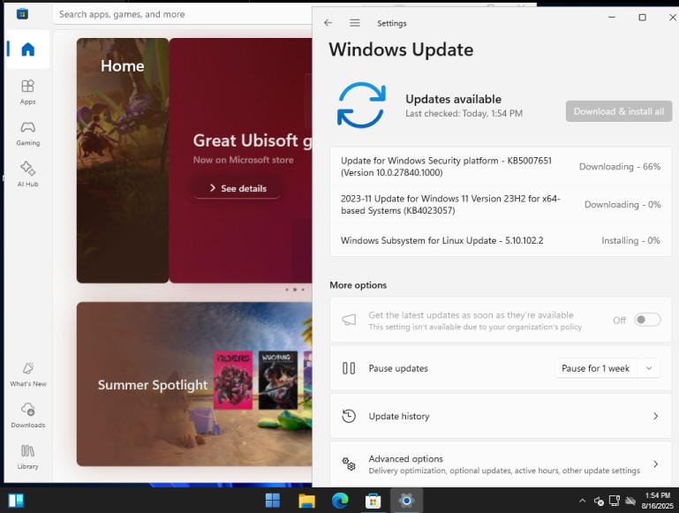The height and width of the screenshot is (513, 679).
Task: Show hidden system tray icons
Action: (583, 501)
